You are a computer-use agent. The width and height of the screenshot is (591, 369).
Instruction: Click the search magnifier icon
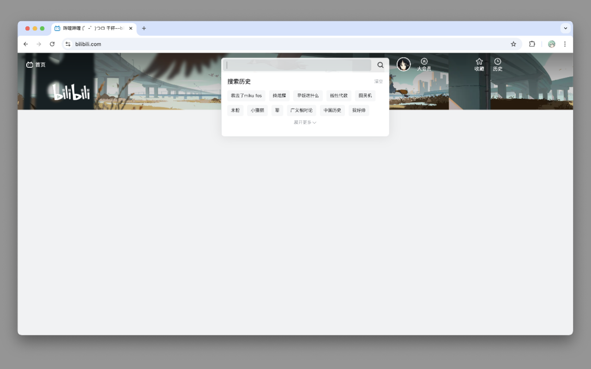click(x=380, y=65)
